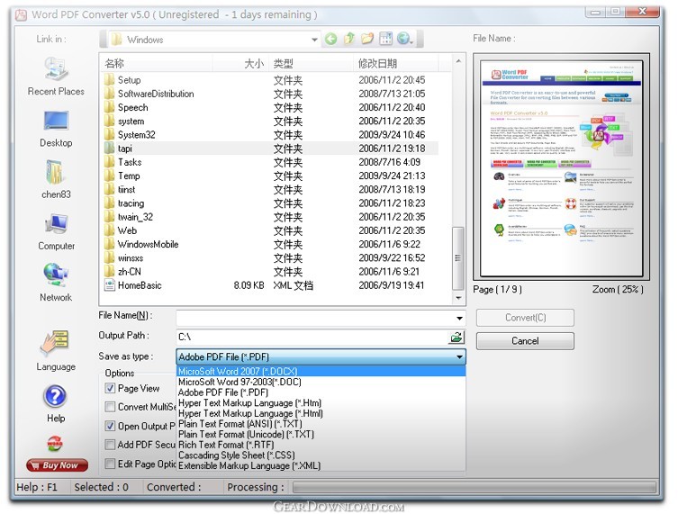Sort by the 大小 column header
Image resolution: width=678 pixels, height=514 pixels.
(x=240, y=64)
